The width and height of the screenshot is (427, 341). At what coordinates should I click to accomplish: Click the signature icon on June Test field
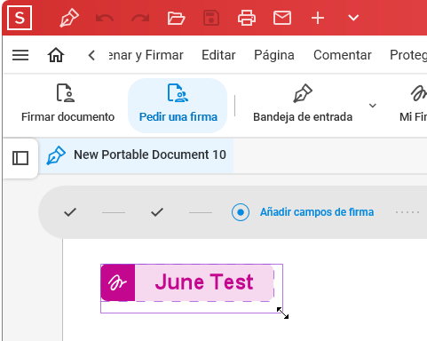tap(118, 282)
